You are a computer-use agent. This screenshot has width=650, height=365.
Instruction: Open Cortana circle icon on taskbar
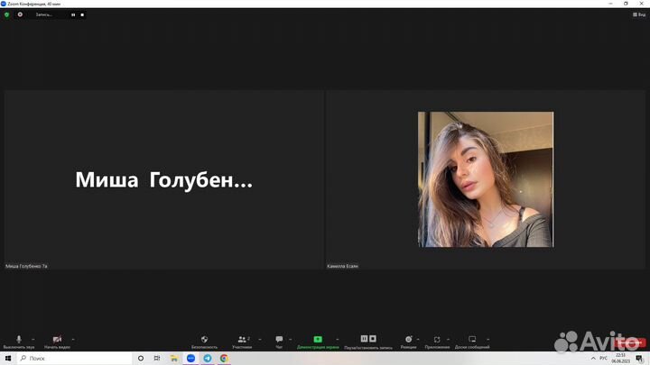(x=141, y=358)
